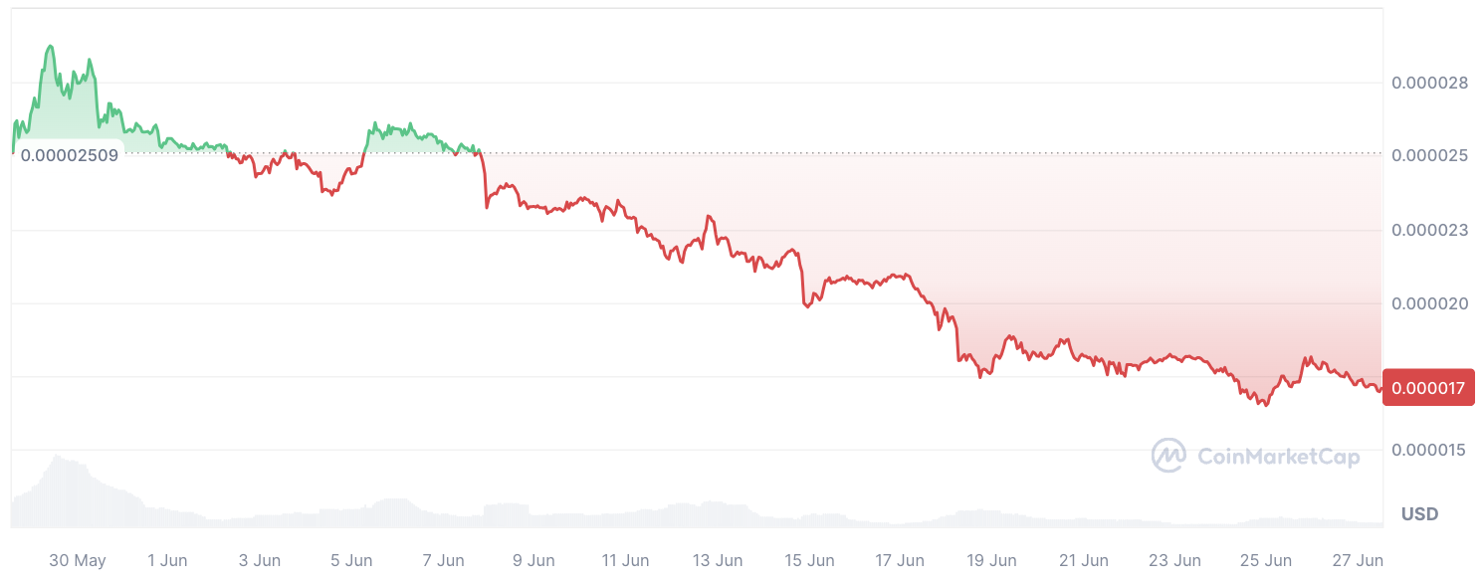
Task: Click the 0.000028 price axis label
Action: (1428, 83)
